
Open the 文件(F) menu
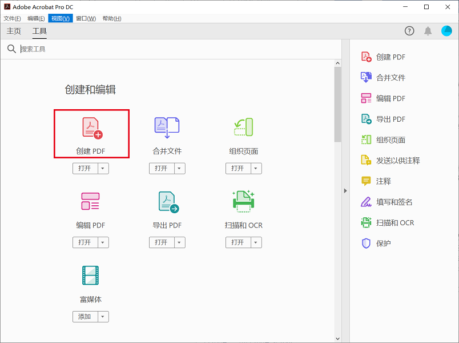click(12, 18)
